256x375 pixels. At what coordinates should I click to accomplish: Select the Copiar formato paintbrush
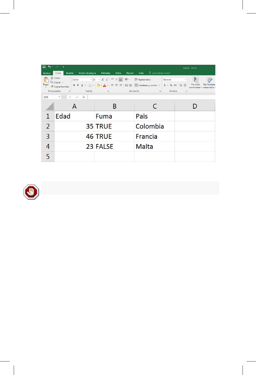click(x=52, y=87)
